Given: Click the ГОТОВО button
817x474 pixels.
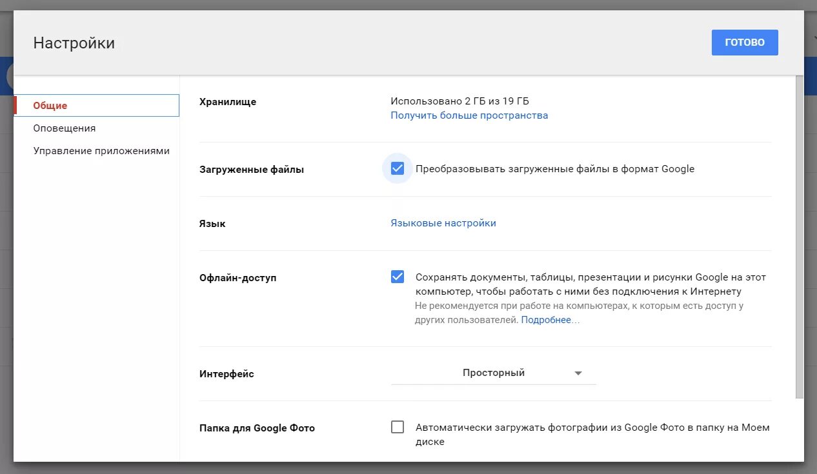Looking at the screenshot, I should [745, 43].
